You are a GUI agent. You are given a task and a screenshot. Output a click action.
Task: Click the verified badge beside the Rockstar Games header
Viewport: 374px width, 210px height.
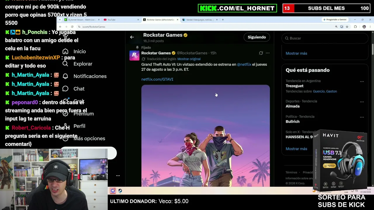[186, 35]
